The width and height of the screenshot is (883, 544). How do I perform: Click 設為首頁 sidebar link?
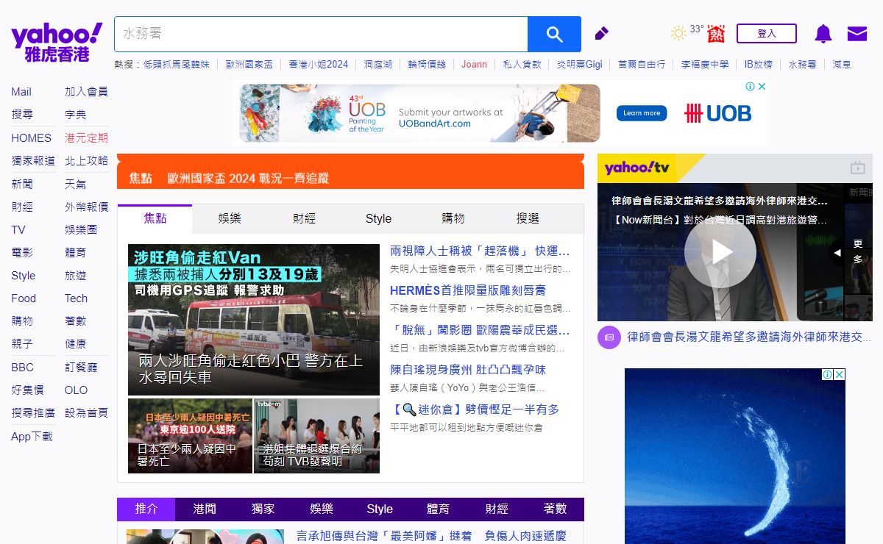[86, 413]
